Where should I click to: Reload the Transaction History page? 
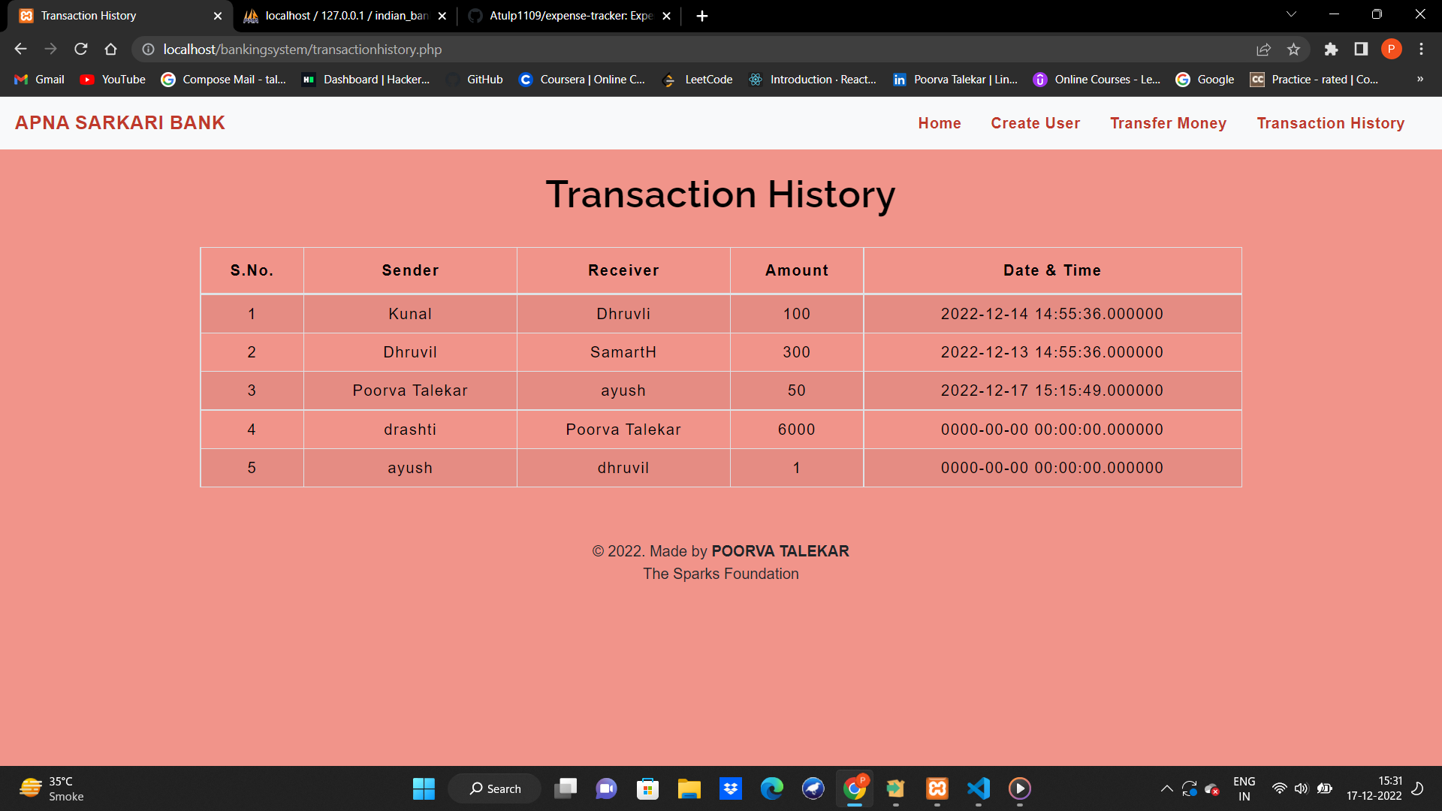click(80, 49)
